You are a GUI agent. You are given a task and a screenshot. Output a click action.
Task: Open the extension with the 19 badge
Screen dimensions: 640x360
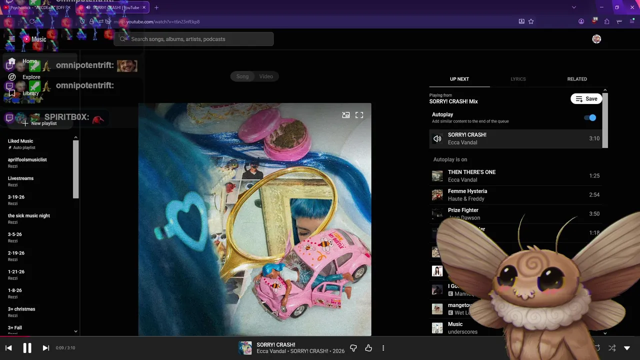594,21
